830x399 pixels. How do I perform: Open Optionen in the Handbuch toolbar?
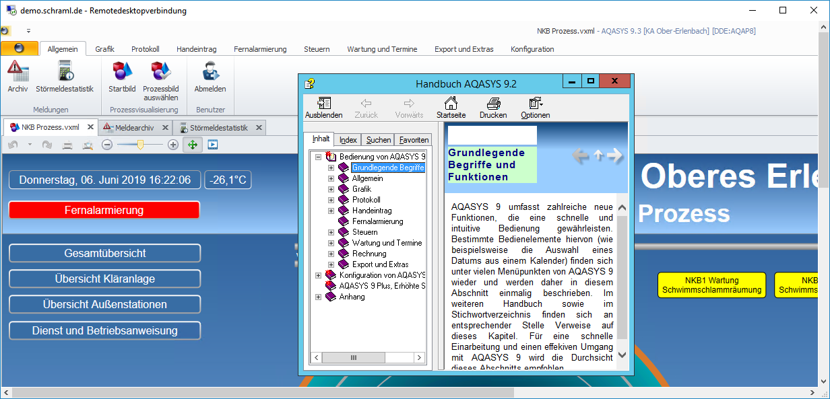click(536, 108)
